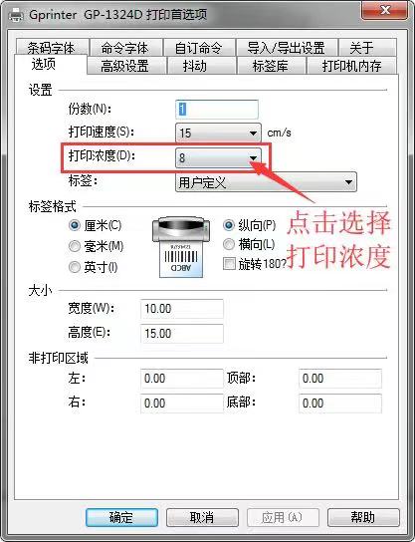Close the print preferences dialog
This screenshot has width=415, height=542.
pos(384,11)
